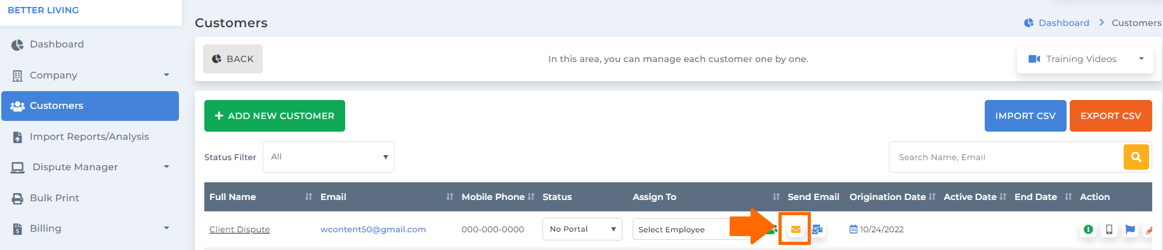Screen dimensions: 1163x250
Task: Focus the Search Name, Email field
Action: pos(1006,157)
